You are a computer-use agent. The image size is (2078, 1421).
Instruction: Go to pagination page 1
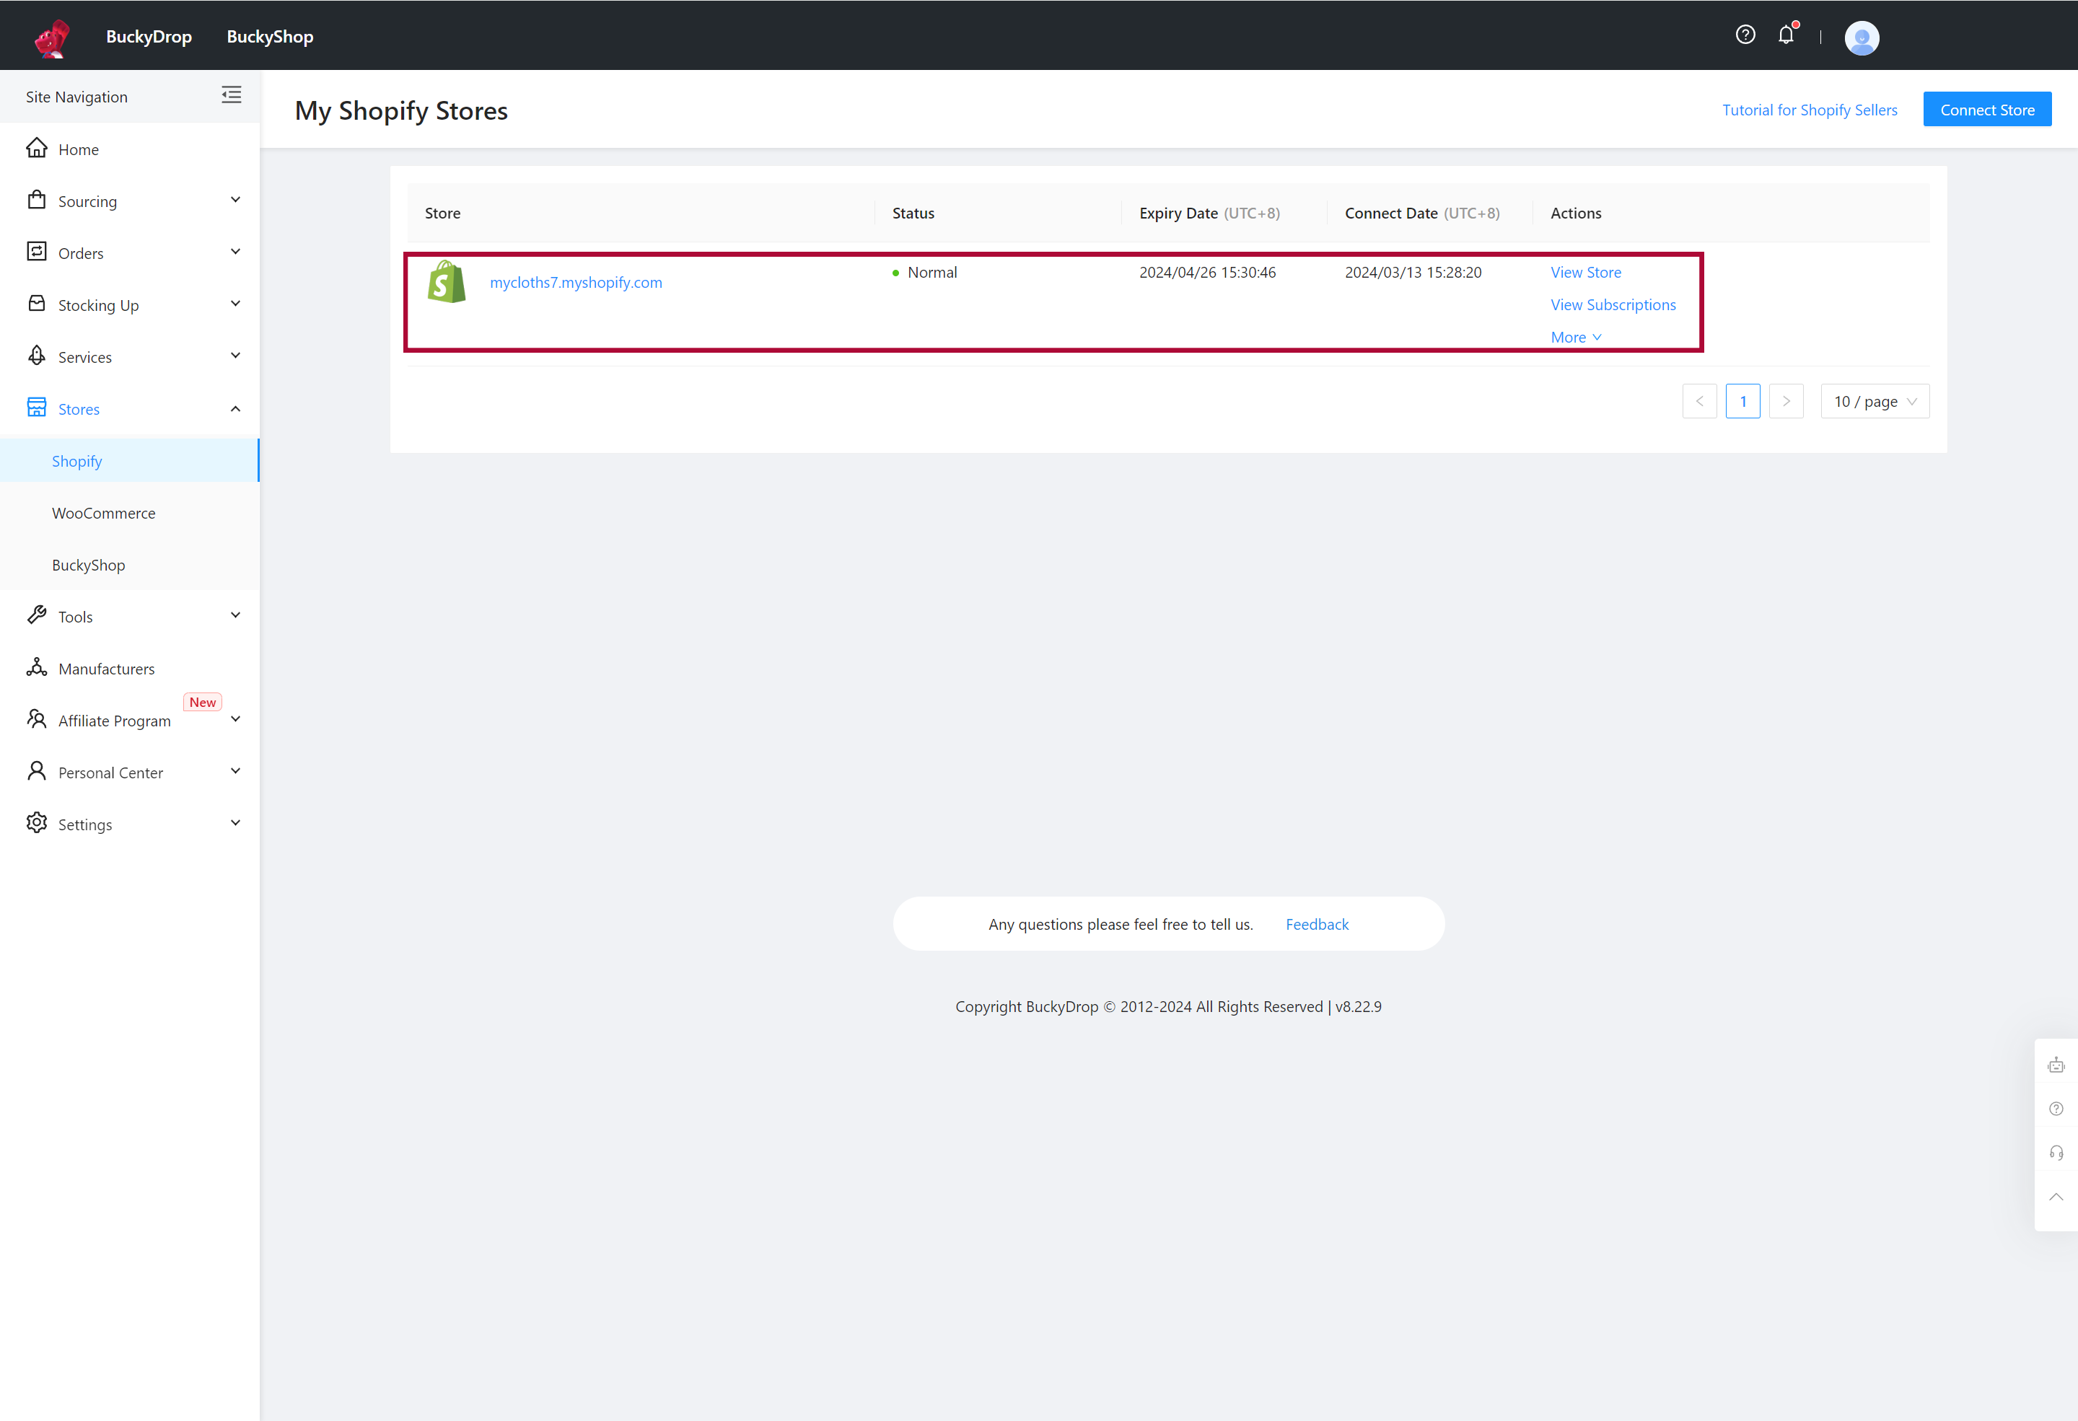(x=1742, y=401)
